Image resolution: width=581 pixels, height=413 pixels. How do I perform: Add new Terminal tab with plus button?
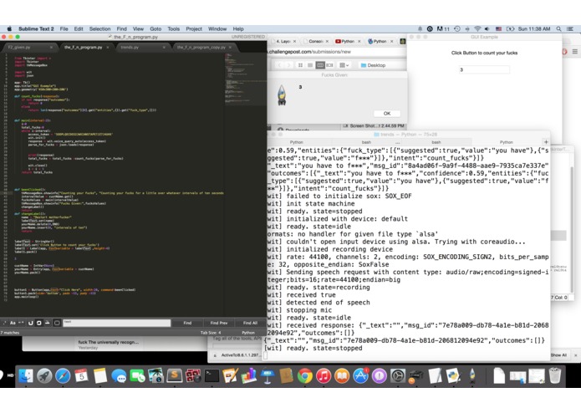pos(546,142)
